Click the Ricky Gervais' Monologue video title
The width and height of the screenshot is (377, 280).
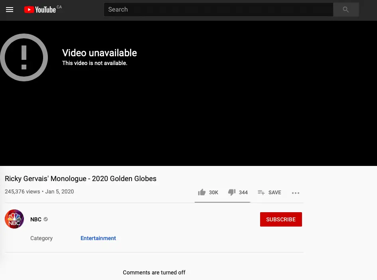coord(81,179)
